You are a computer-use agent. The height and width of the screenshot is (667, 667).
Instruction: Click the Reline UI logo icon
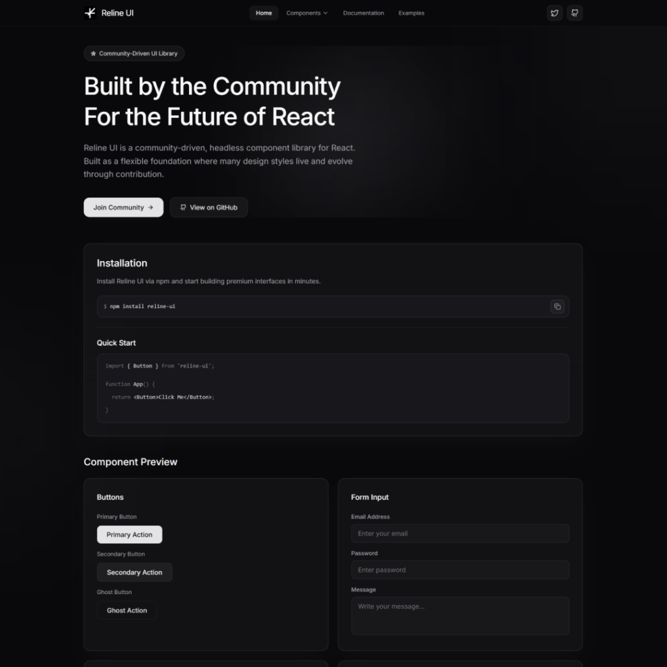(x=90, y=13)
